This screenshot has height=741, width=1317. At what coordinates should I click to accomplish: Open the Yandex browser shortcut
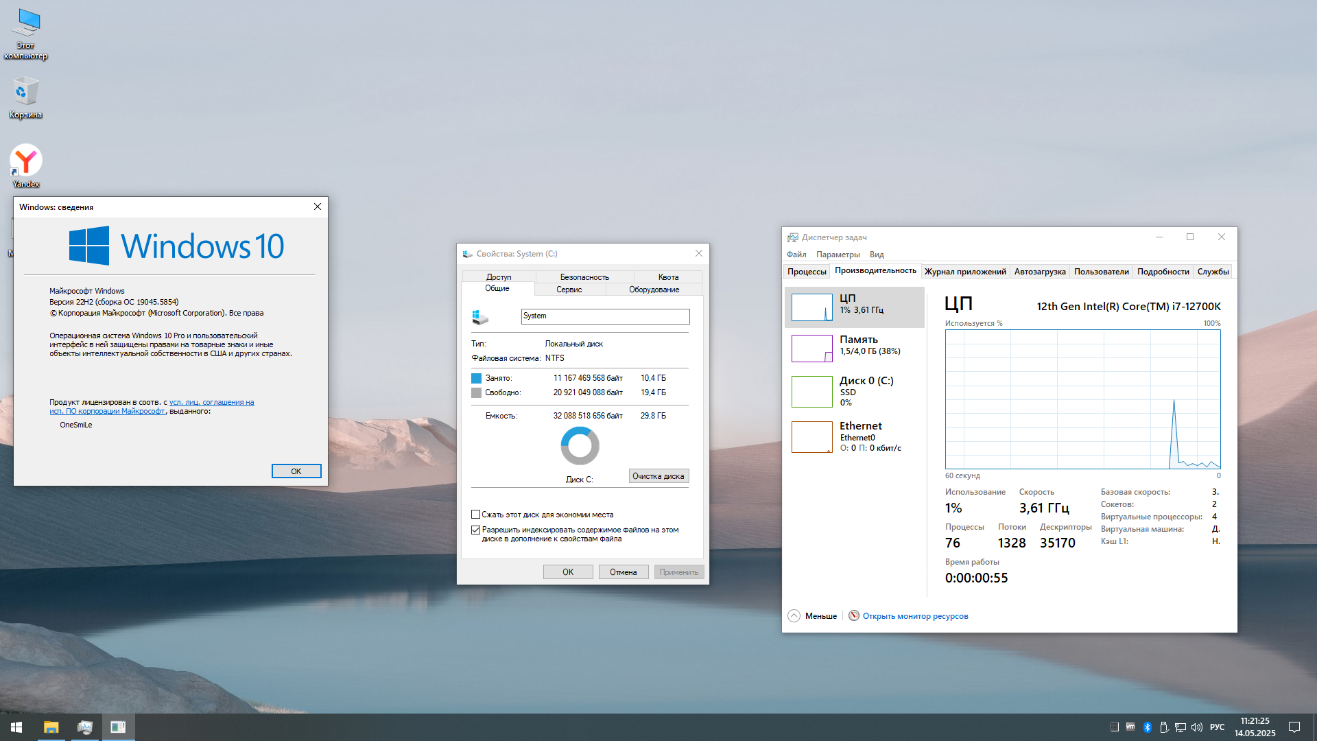(26, 163)
